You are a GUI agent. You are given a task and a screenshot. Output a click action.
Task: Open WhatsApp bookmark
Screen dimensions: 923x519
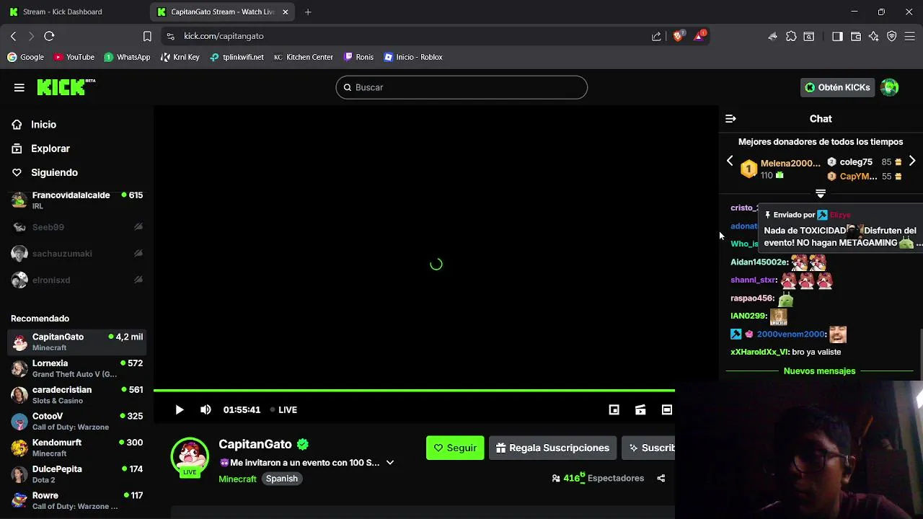[x=127, y=57]
